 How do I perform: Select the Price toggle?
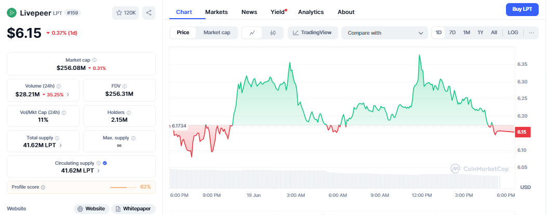(183, 33)
